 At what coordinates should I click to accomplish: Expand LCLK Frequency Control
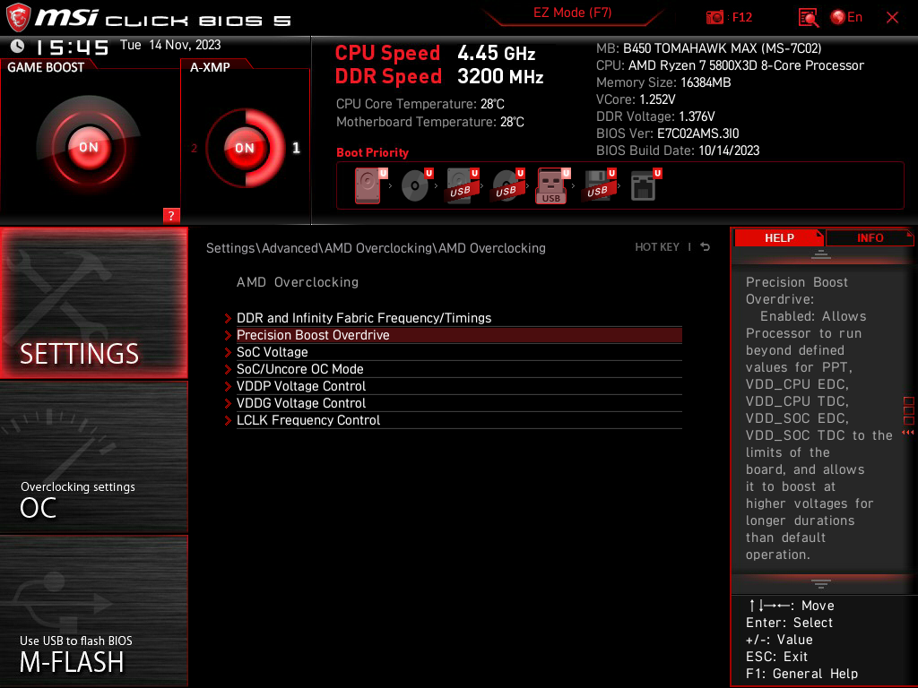[x=459, y=419]
